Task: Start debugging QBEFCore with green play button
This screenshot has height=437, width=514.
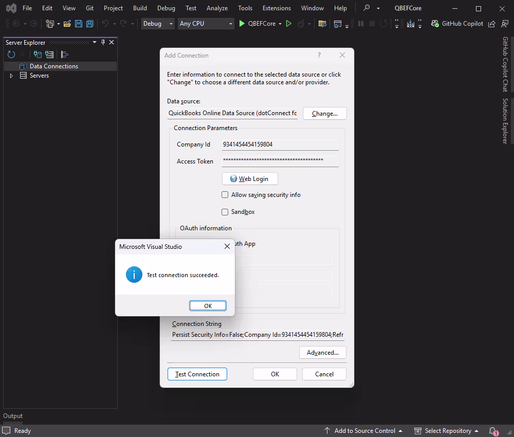Action: (x=242, y=24)
